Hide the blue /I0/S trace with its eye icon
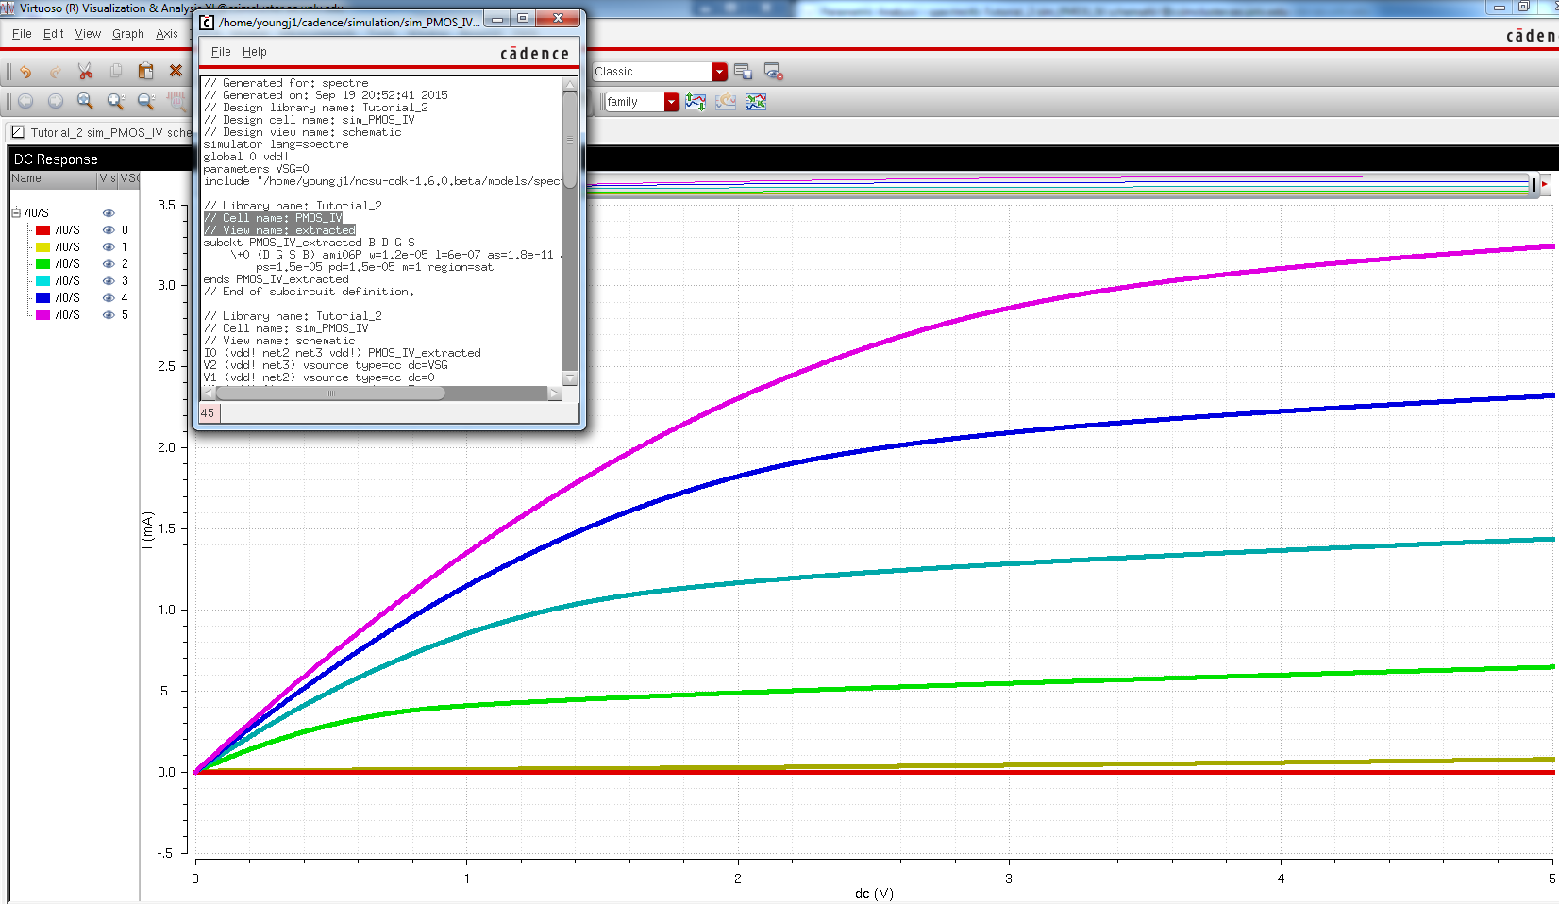This screenshot has width=1559, height=904. coord(107,297)
